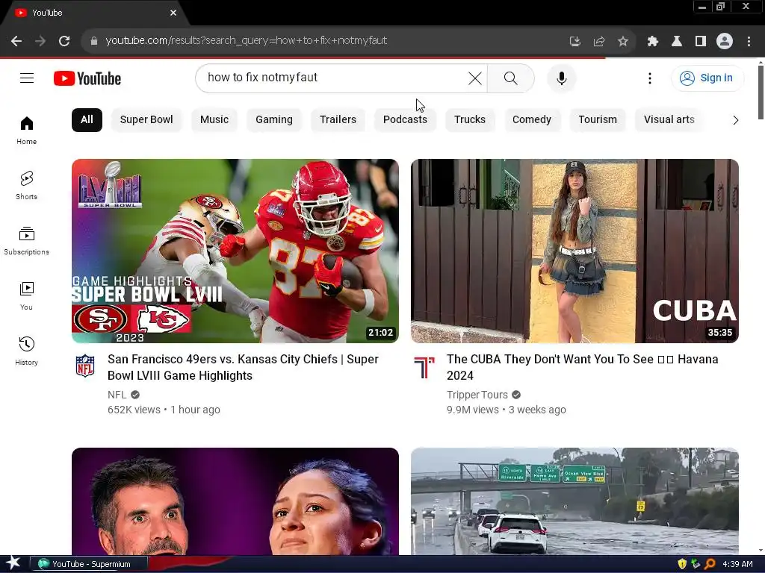Open the CUBA Havana video thumbnail
This screenshot has width=765, height=573.
pyautogui.click(x=574, y=251)
